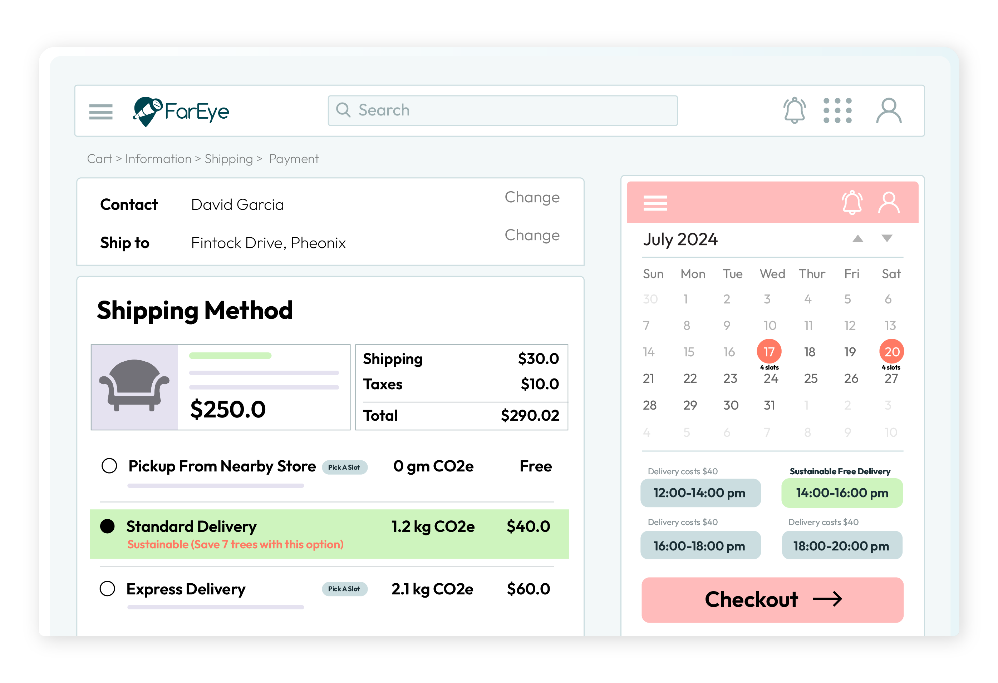Viewport: 998px width, 683px height.
Task: Open user profile icon in top header
Action: [x=888, y=111]
